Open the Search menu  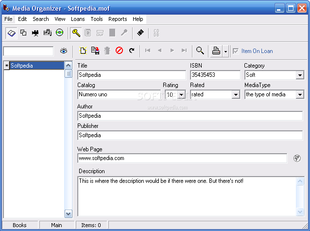click(41, 19)
